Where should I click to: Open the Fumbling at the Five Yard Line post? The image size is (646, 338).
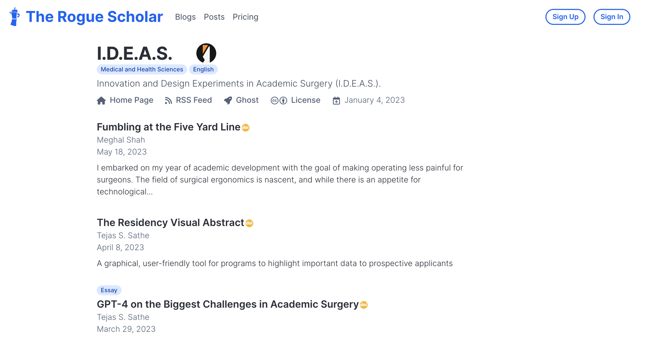click(x=168, y=127)
